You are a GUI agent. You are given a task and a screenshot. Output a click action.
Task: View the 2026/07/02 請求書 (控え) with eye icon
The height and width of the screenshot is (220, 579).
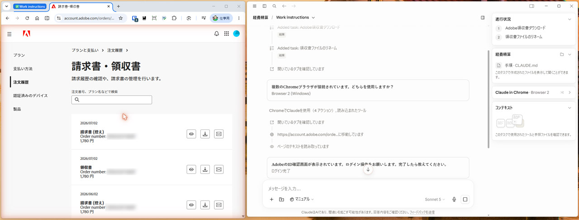click(x=191, y=134)
